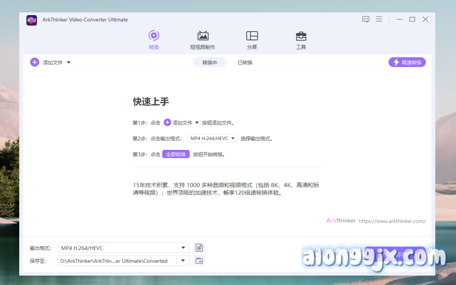Screen dimensions: 456x285
Task: Open the 转换 converter tab icon
Action: (x=154, y=36)
